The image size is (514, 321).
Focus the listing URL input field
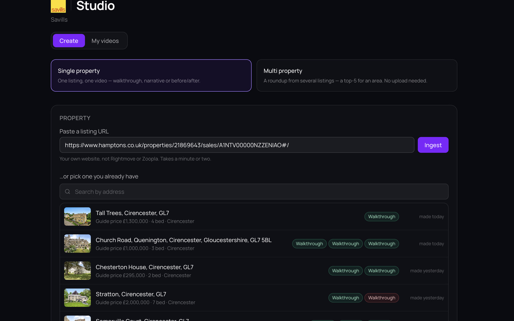(237, 145)
